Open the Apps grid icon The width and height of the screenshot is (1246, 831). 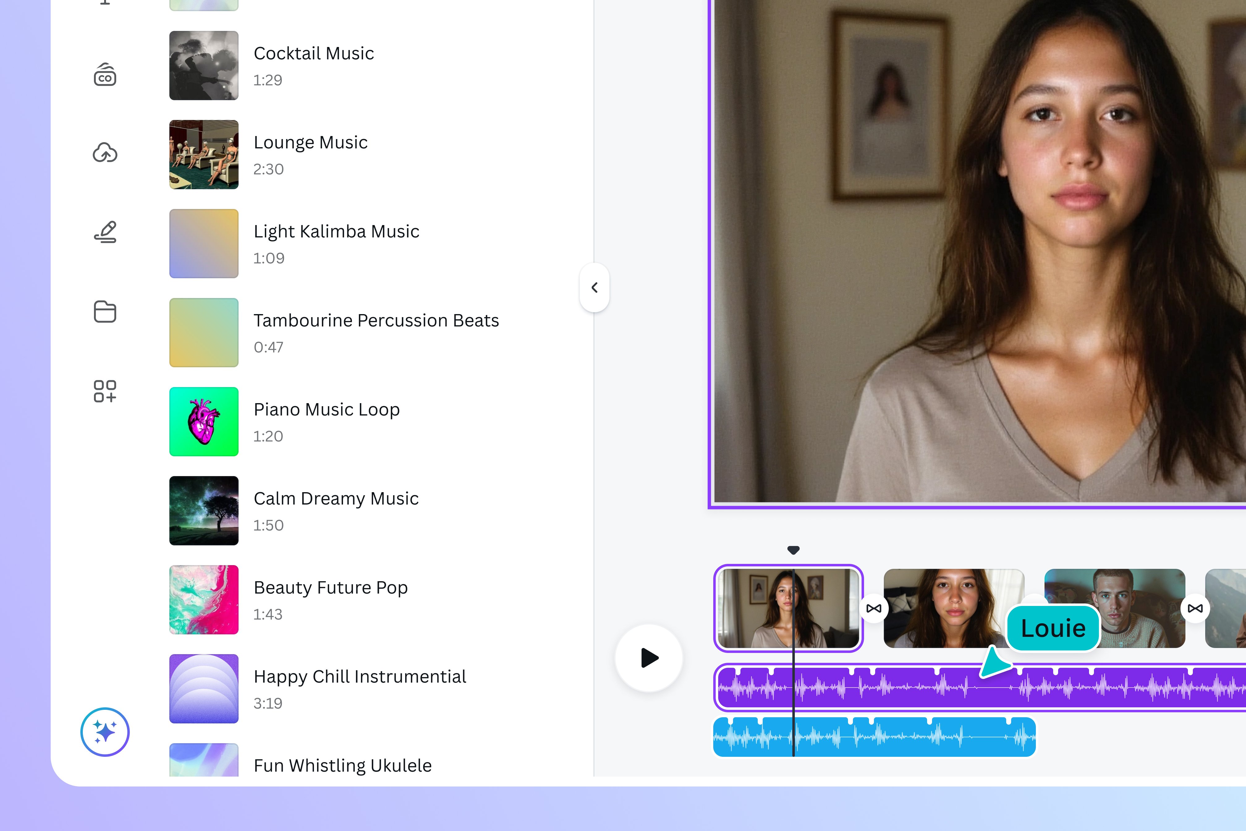[105, 391]
